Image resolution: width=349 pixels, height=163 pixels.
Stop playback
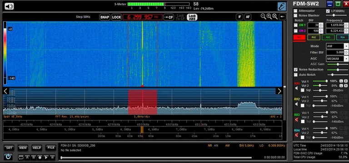[x=52, y=157]
